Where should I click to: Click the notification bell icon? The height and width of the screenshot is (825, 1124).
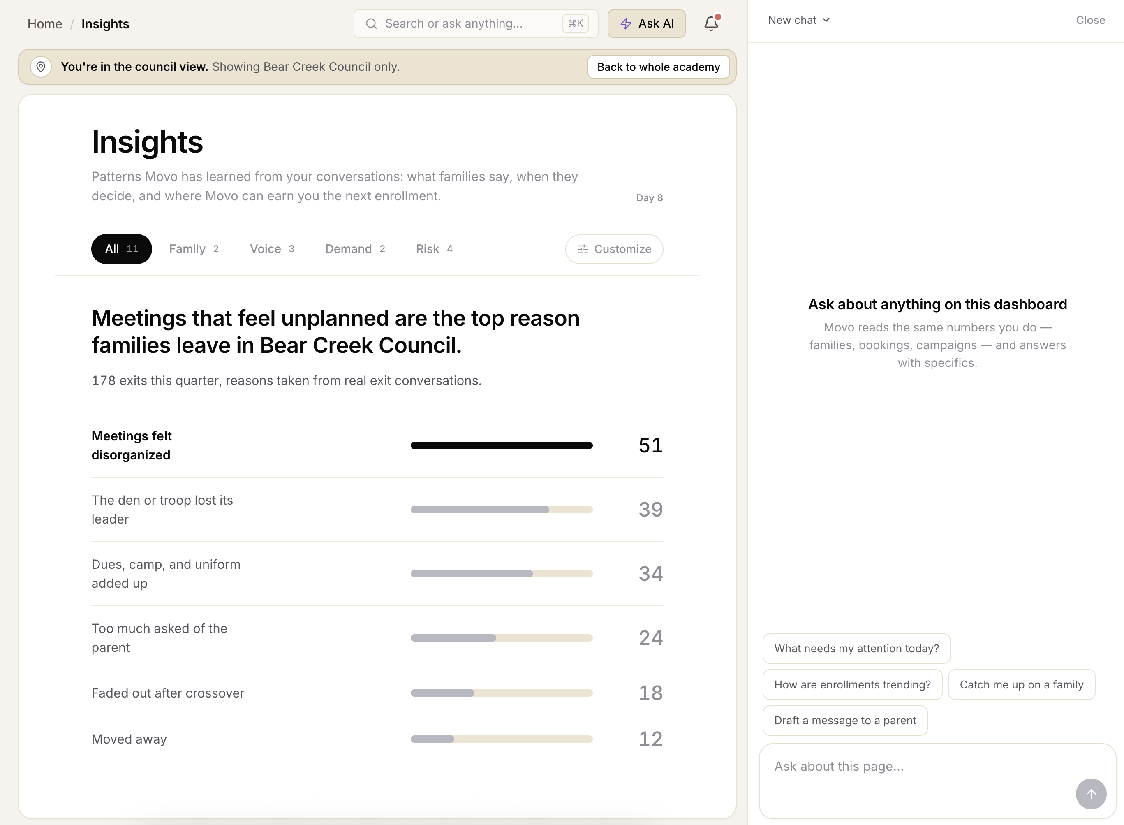711,23
